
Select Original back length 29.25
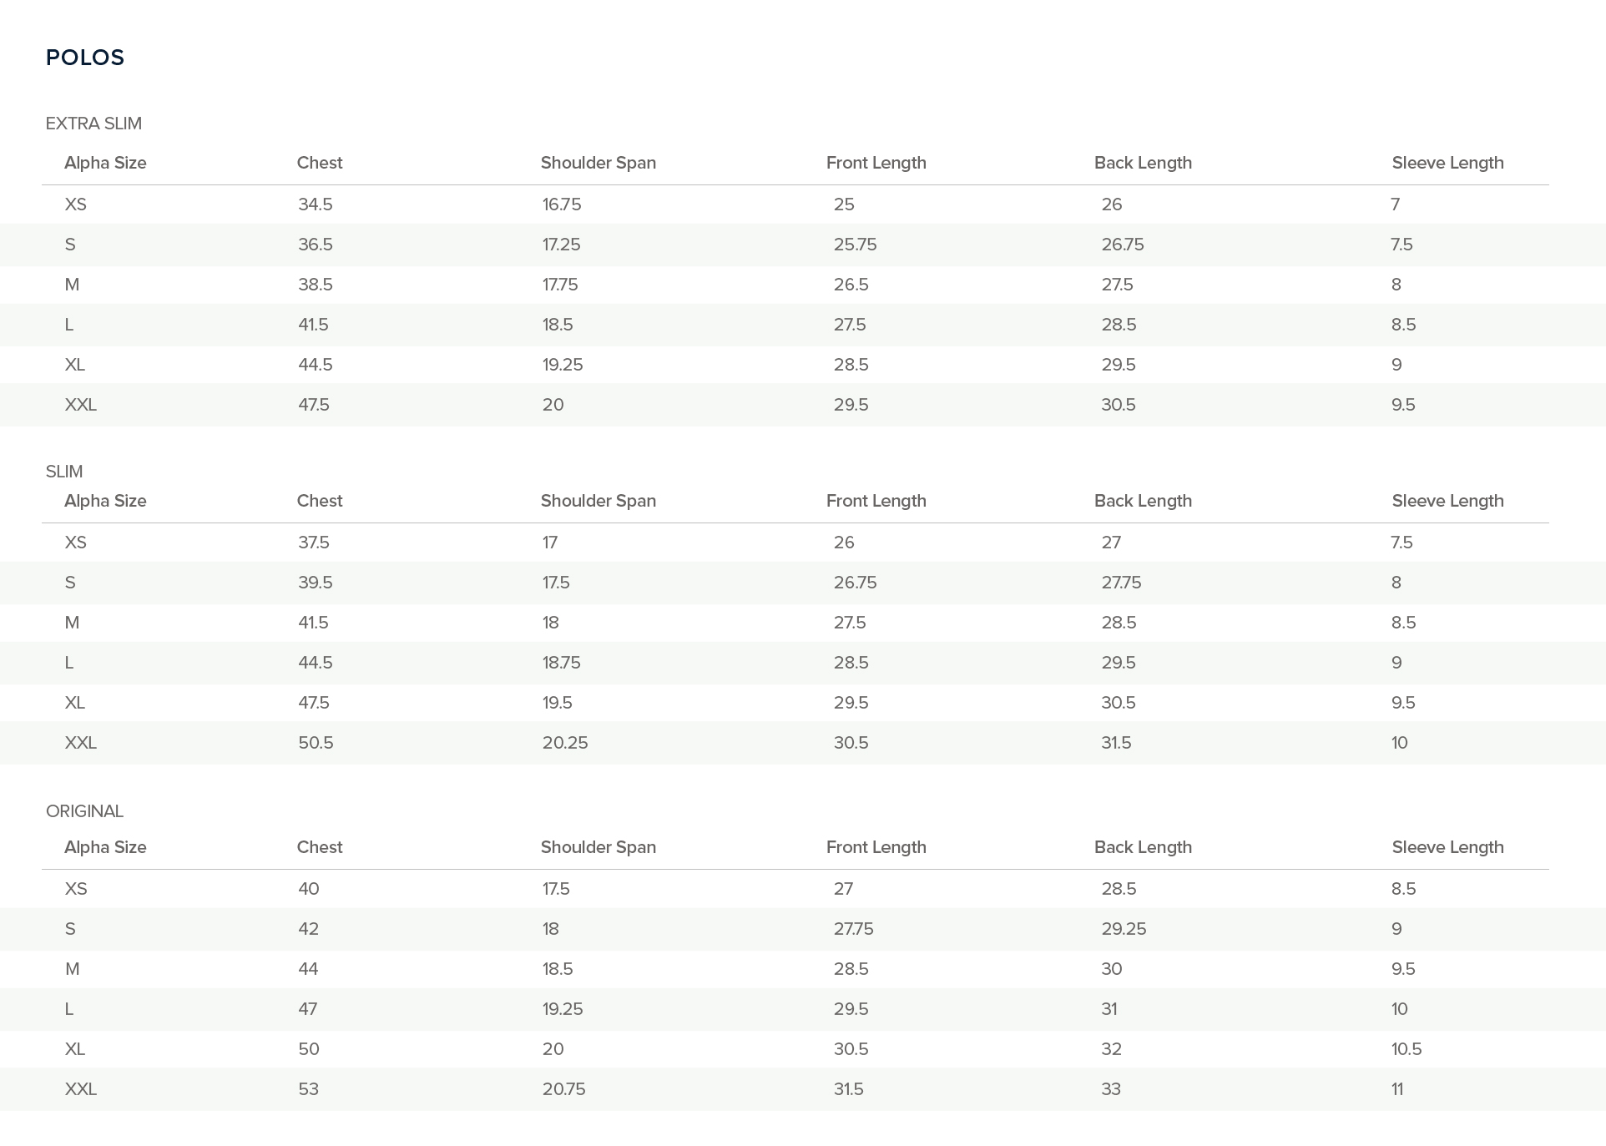[1124, 929]
